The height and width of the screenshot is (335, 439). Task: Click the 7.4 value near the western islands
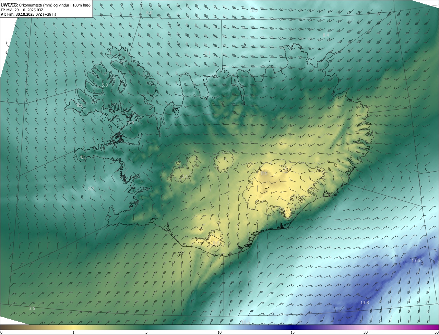pyautogui.click(x=131, y=122)
